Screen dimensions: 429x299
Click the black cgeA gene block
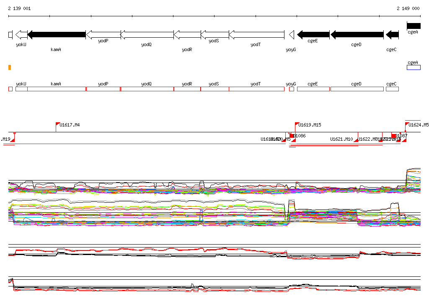point(413,26)
